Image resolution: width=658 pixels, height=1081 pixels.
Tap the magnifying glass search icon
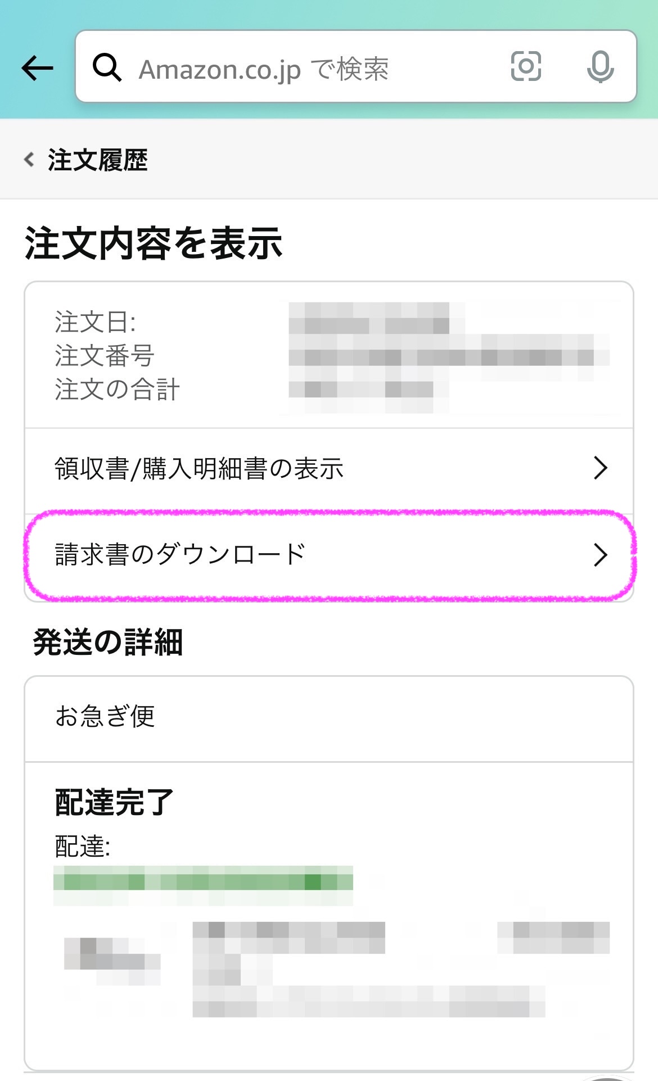(107, 68)
